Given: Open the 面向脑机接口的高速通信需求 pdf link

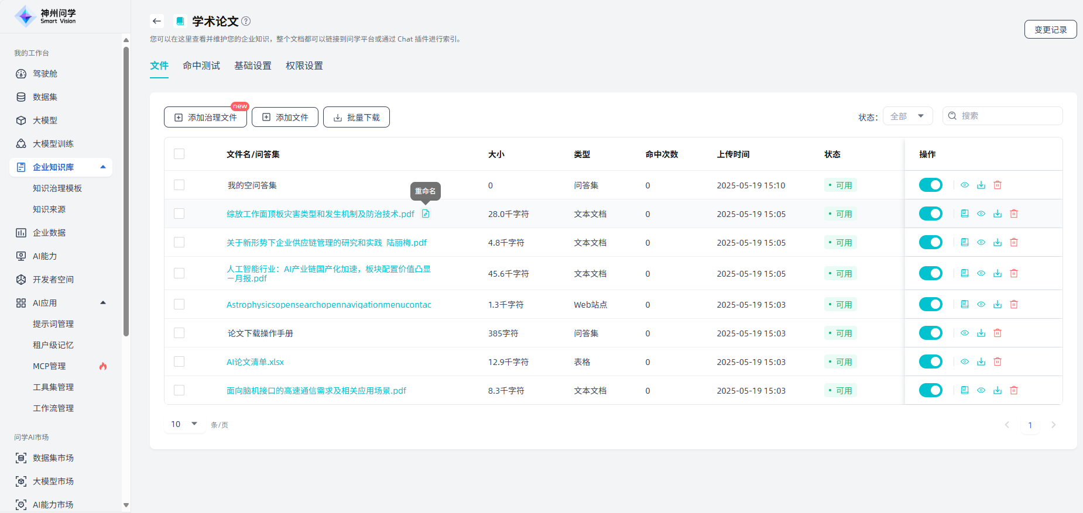Looking at the screenshot, I should pos(316,390).
